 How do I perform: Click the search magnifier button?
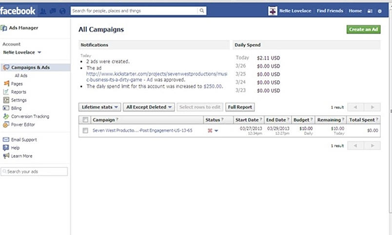point(202,11)
